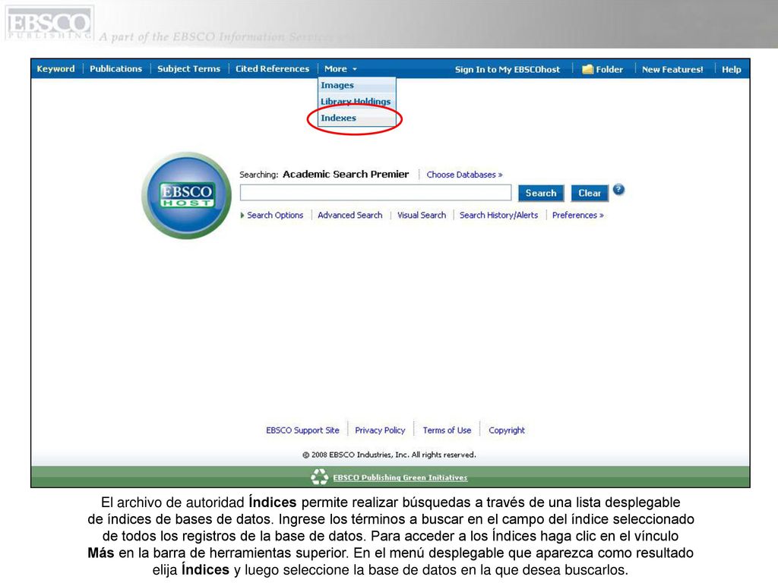Image resolution: width=778 pixels, height=583 pixels.
Task: Expand the More dropdown menu
Action: pos(340,69)
